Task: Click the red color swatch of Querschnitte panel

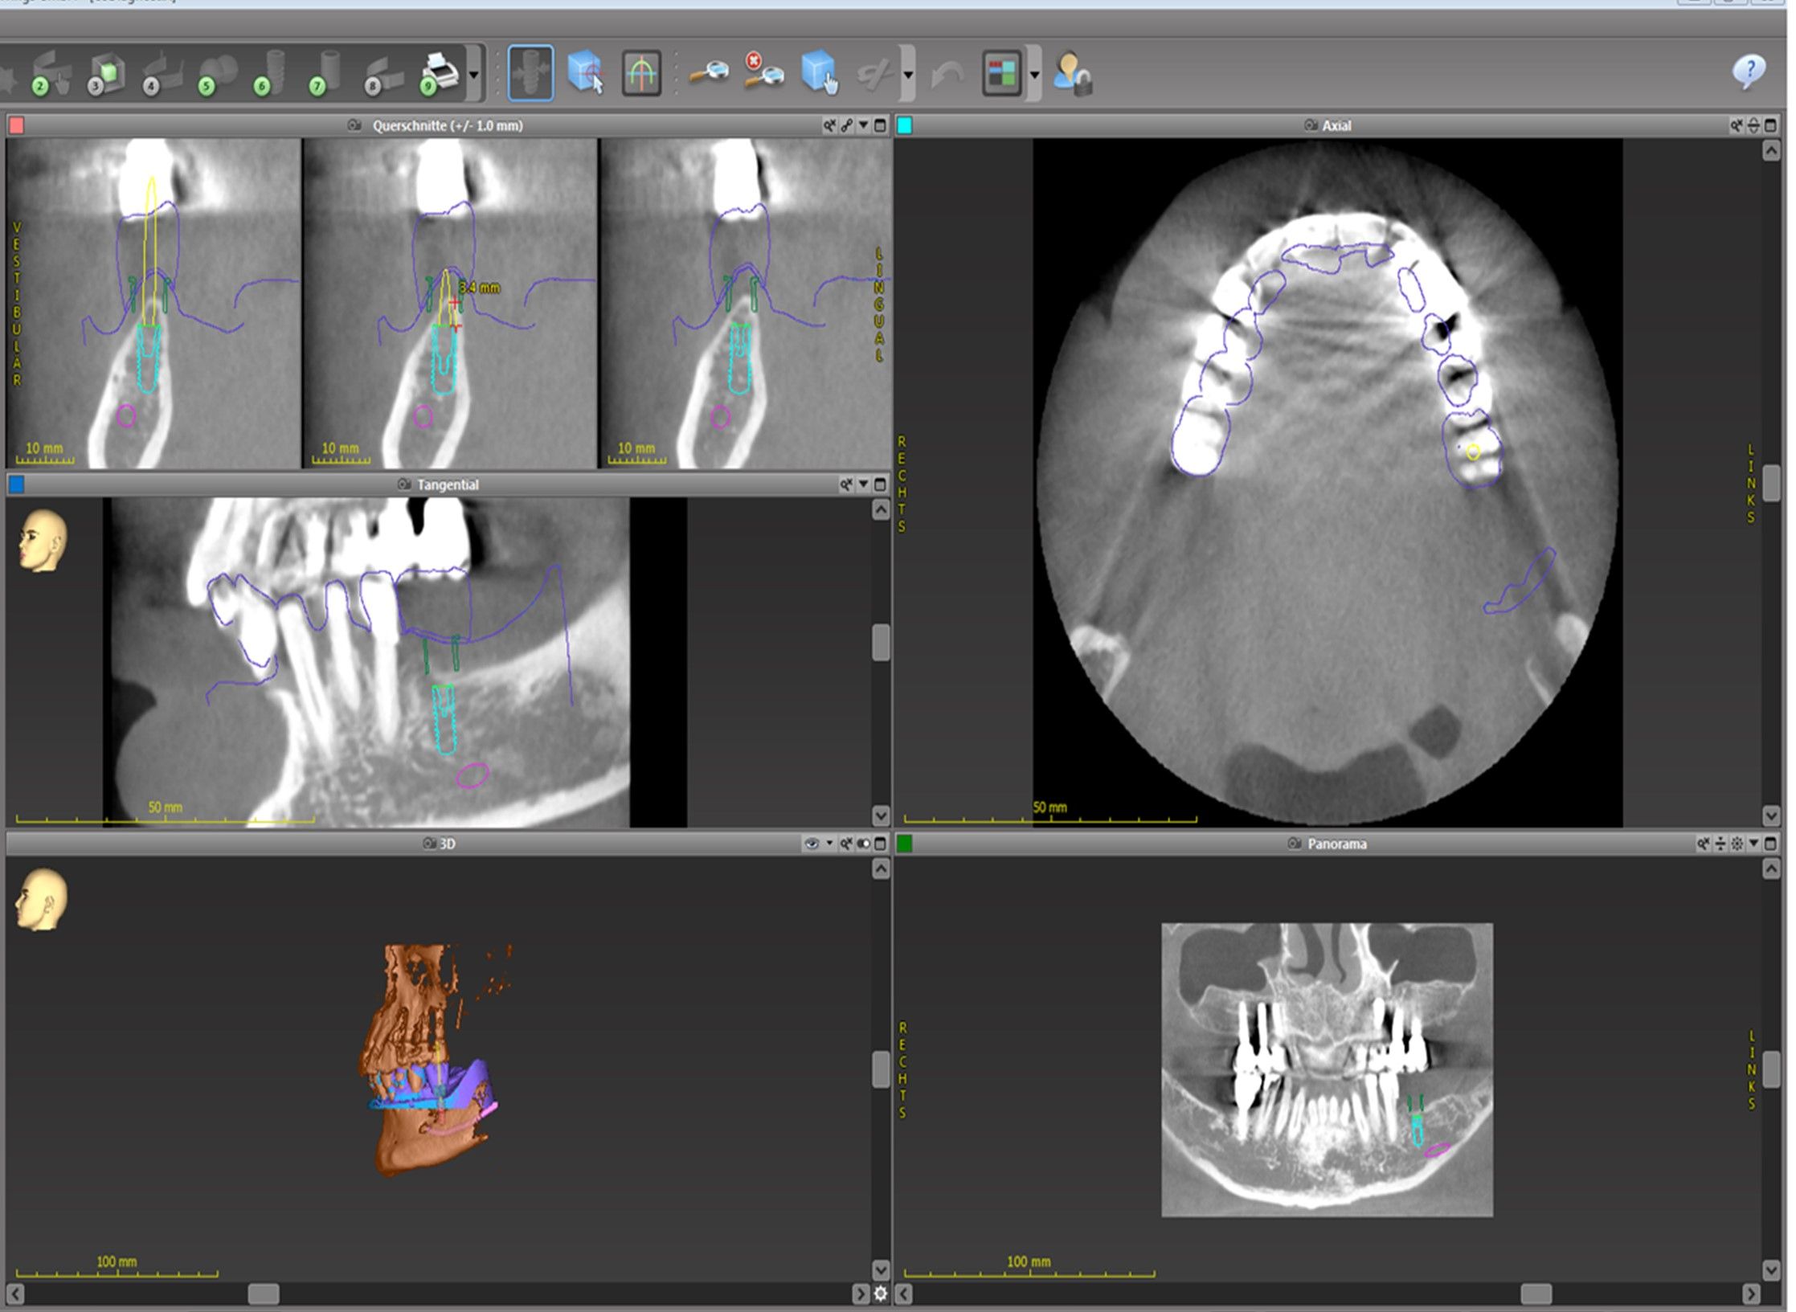Action: 16,125
